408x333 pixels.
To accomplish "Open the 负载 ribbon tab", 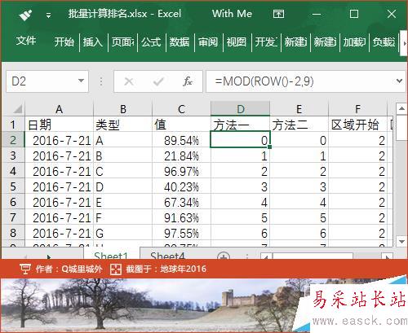I will 384,42.
